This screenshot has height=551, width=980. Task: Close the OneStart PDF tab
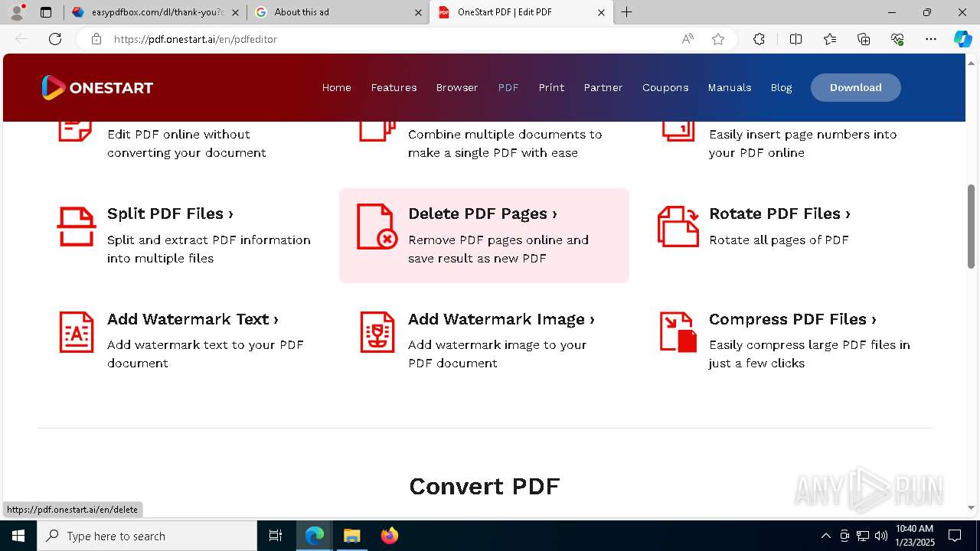coord(601,12)
